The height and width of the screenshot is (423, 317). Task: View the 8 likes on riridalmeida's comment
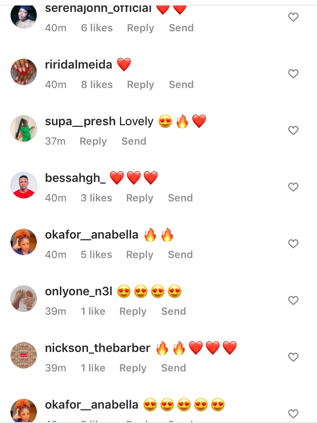coord(97,85)
